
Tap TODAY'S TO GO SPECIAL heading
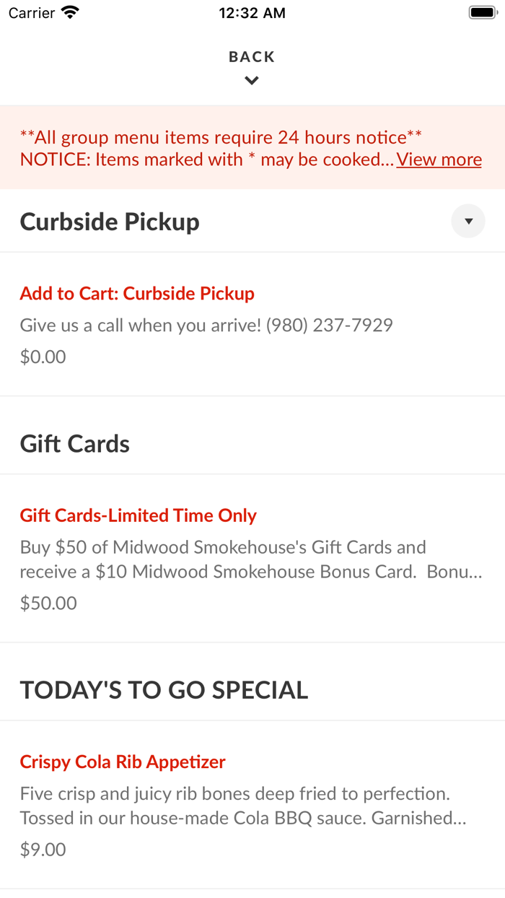[x=164, y=690]
